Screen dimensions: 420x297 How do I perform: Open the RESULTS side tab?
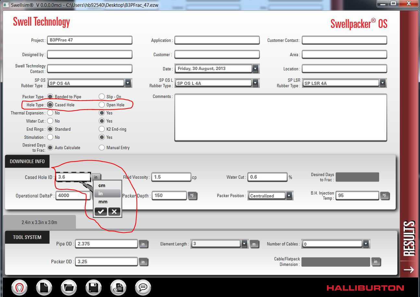(409, 238)
